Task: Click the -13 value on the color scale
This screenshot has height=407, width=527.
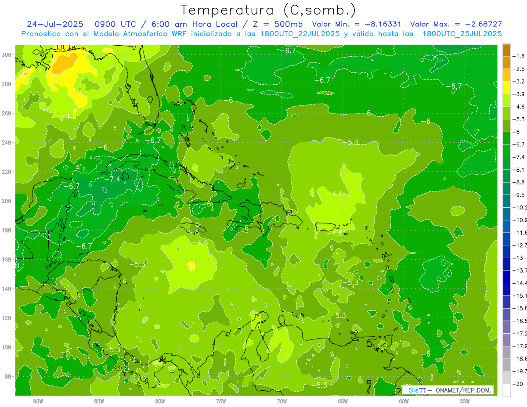Action: 518,258
